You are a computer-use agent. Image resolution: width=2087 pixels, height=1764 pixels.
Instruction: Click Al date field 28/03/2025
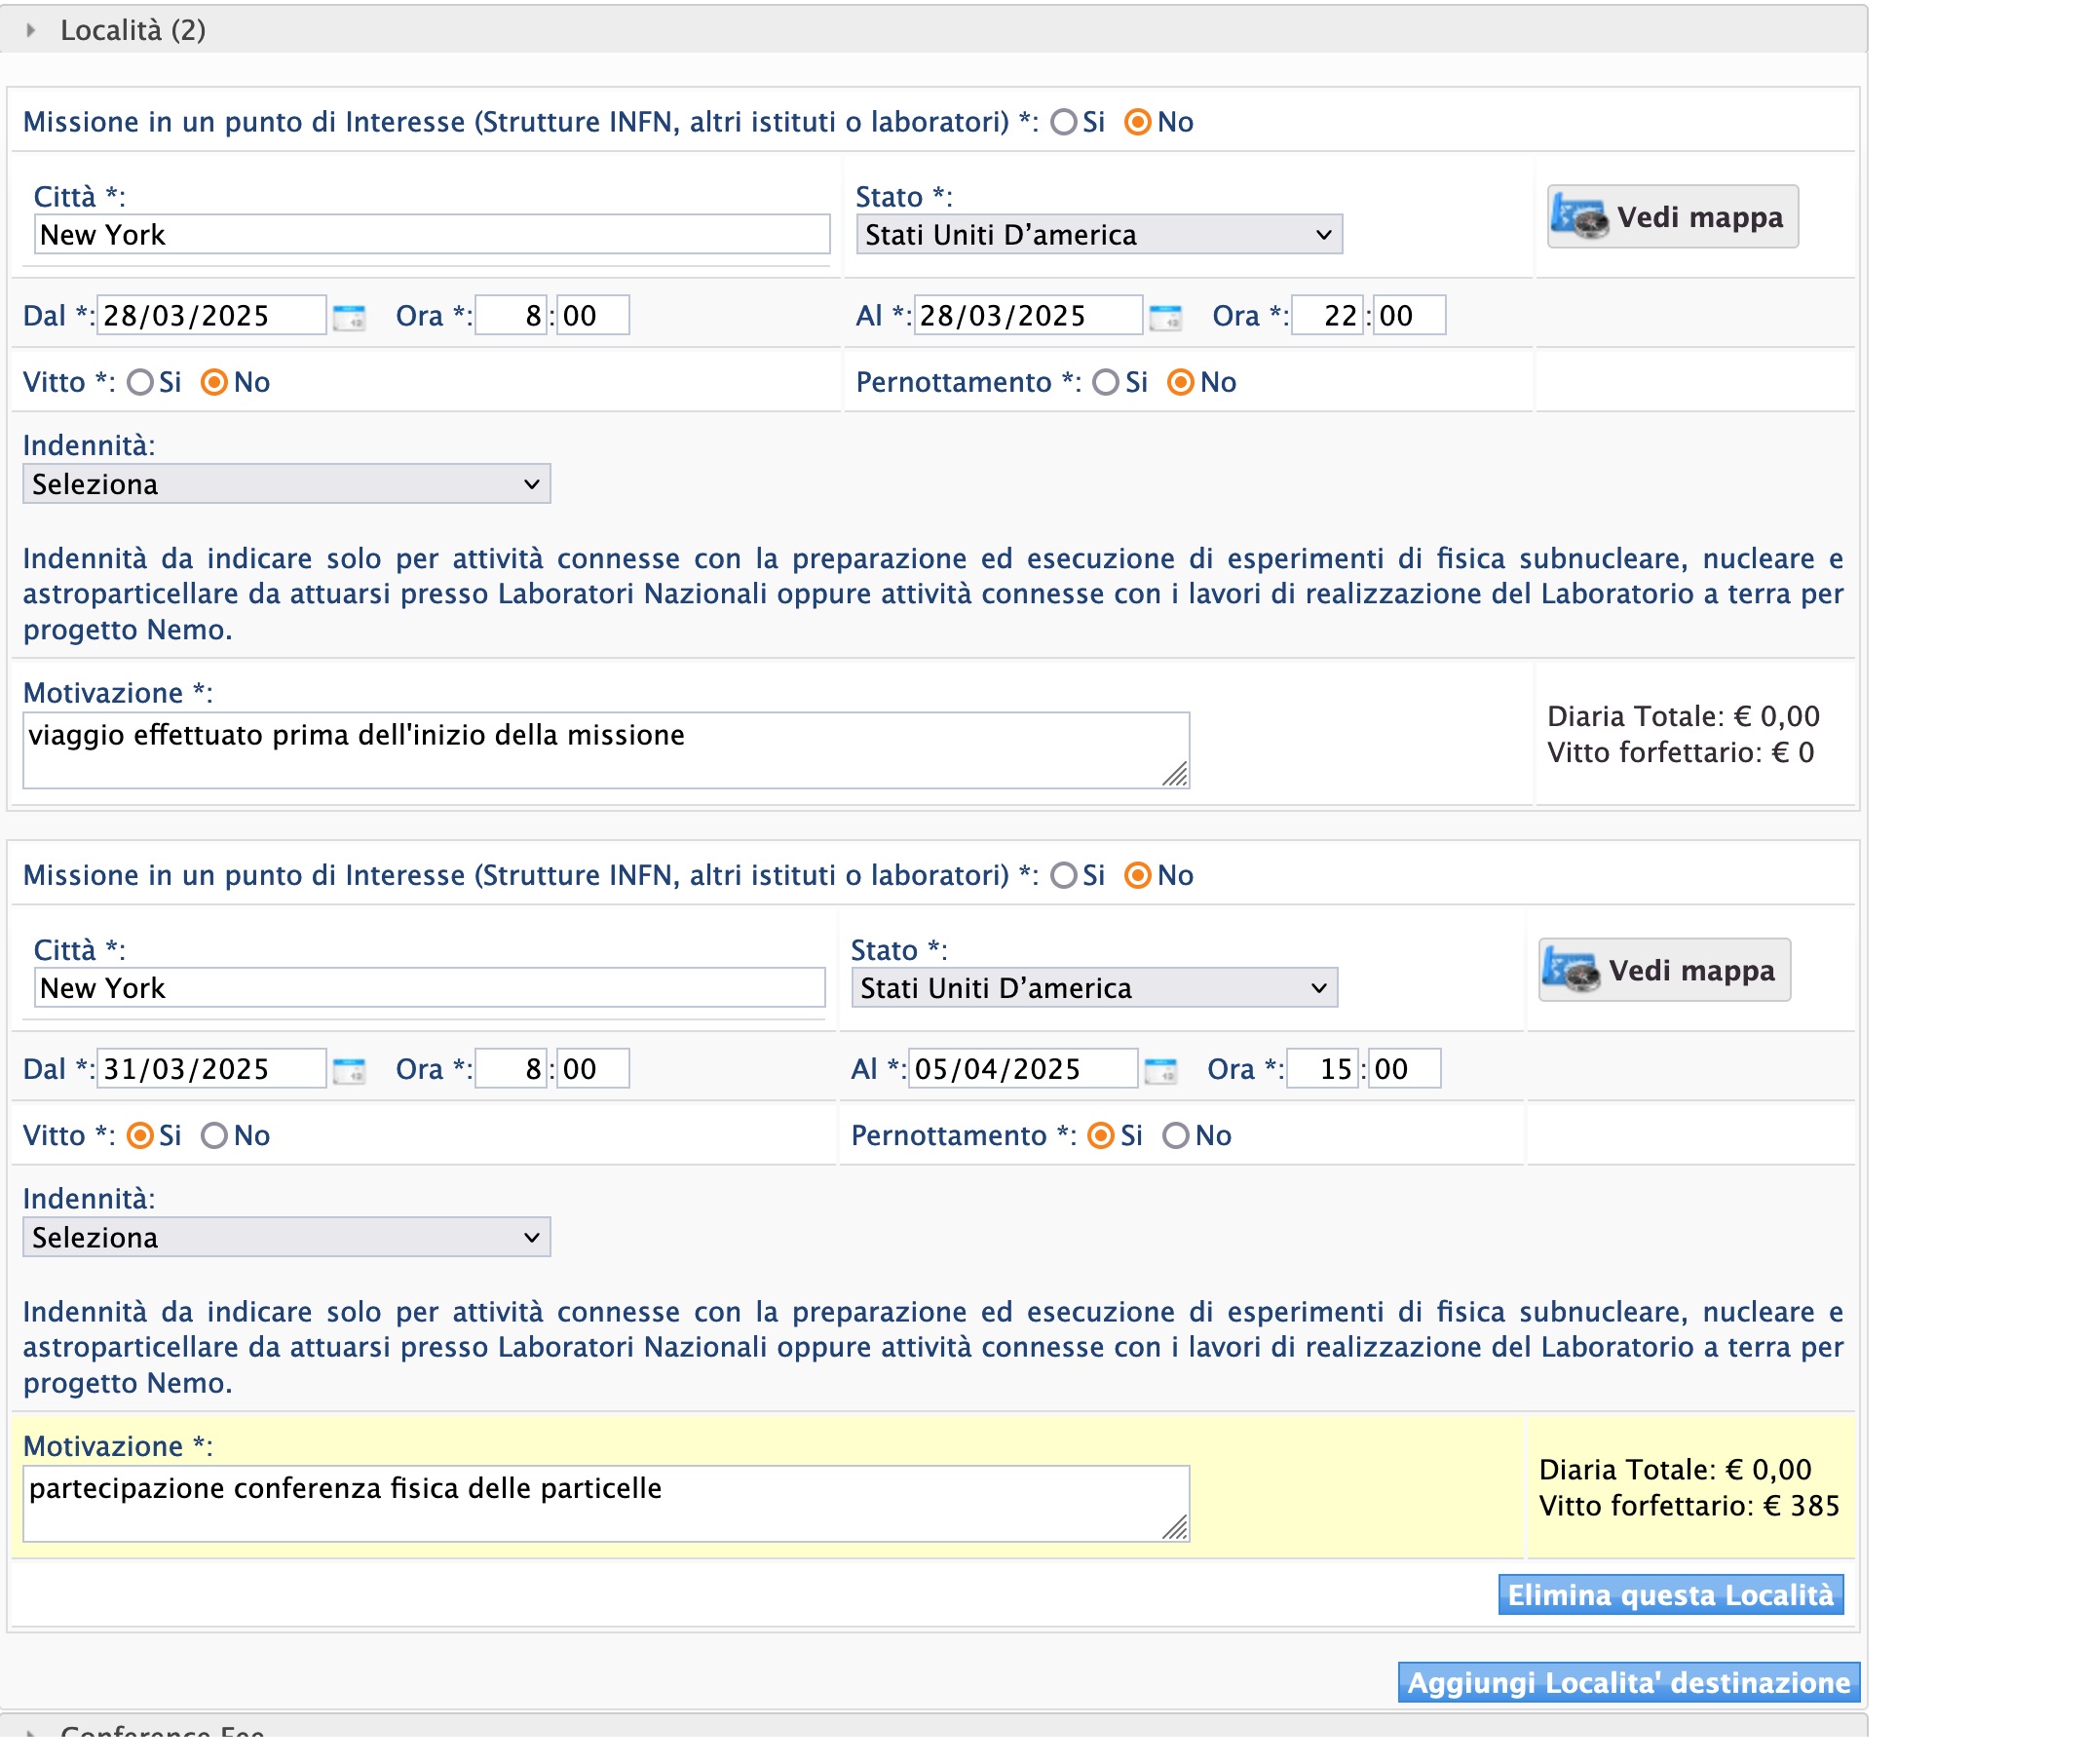[1028, 316]
